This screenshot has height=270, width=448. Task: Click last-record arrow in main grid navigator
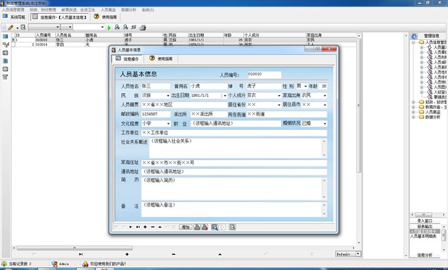pyautogui.click(x=81, y=254)
